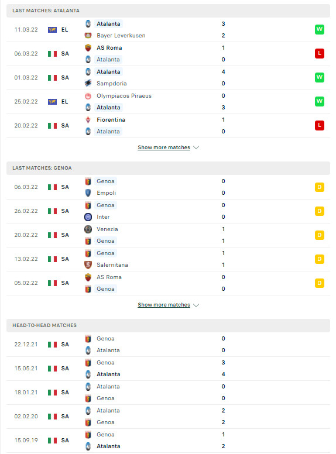Expand more matches under Atalanta section
The image size is (336, 454).
coord(164,147)
